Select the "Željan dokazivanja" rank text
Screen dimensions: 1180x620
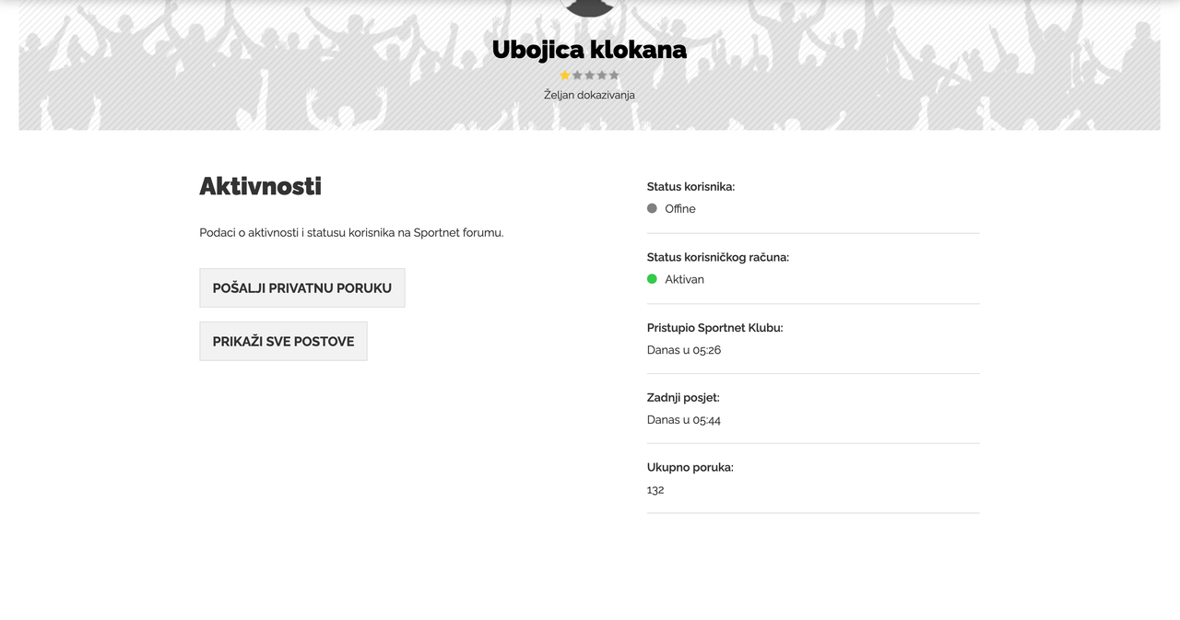(x=589, y=95)
